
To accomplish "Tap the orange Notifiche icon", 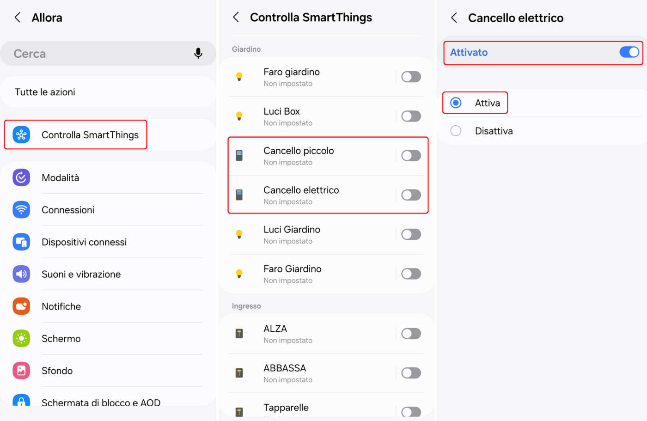I will tap(21, 306).
